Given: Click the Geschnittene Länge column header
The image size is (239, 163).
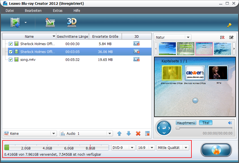Looking at the screenshot, I should (x=72, y=37).
